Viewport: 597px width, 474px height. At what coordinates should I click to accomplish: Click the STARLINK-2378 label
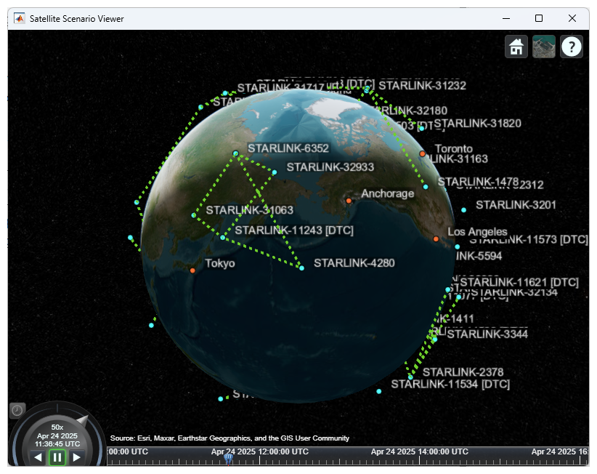coord(463,372)
